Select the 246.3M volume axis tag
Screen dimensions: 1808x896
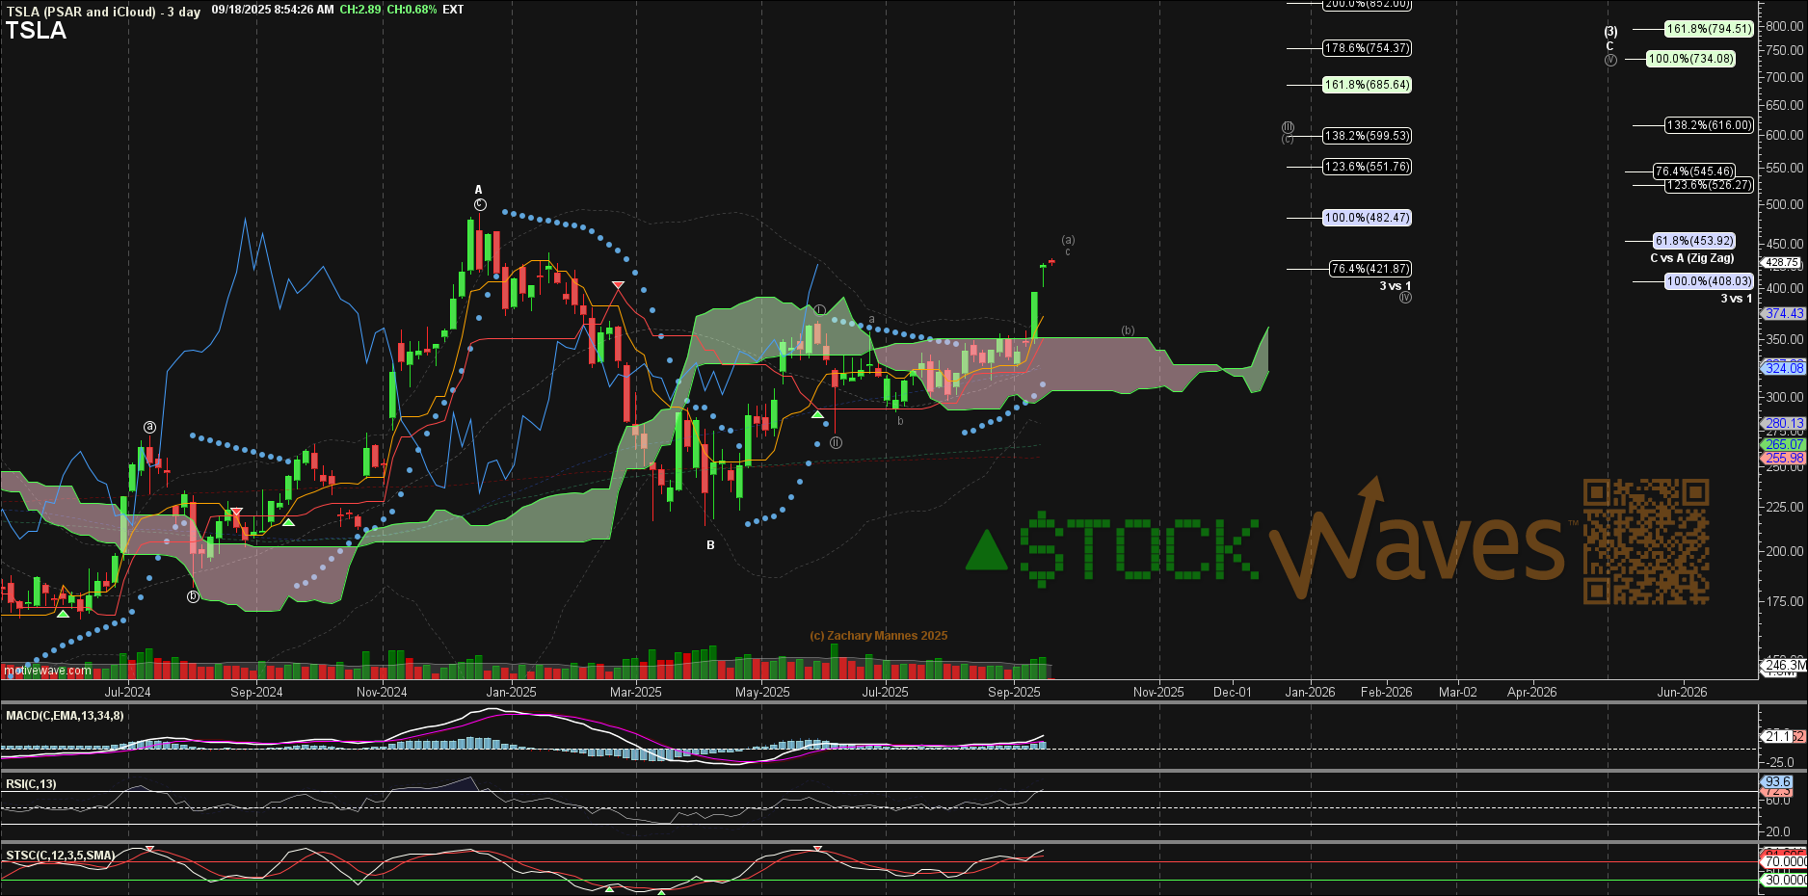1784,665
